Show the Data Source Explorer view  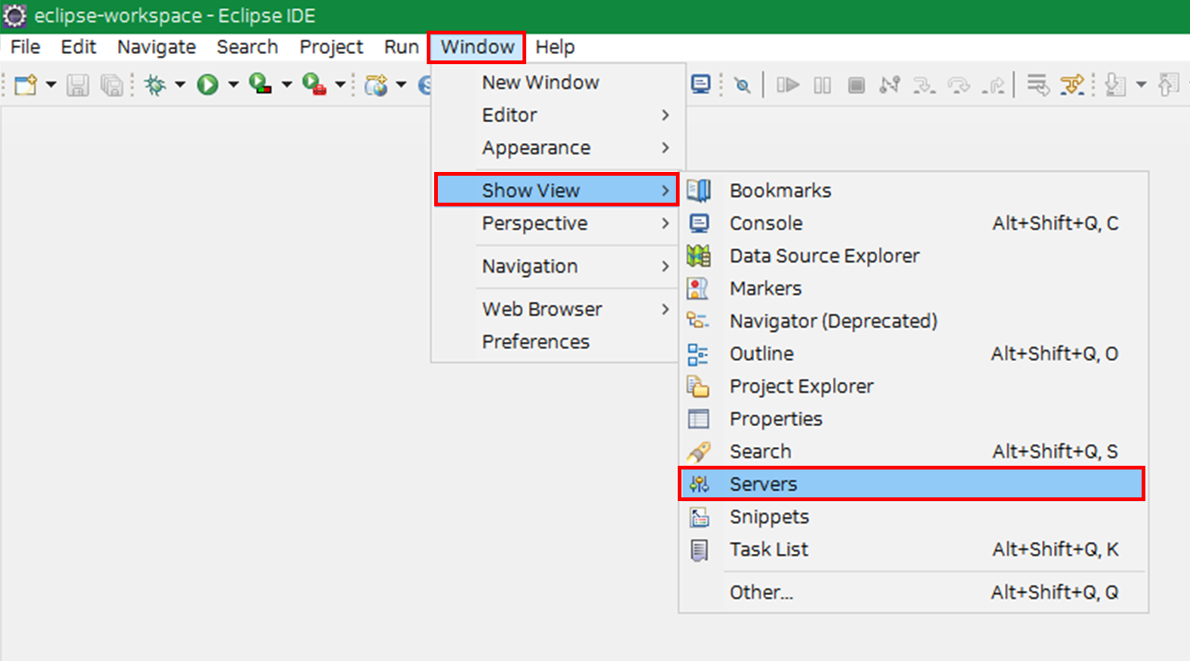(x=913, y=256)
